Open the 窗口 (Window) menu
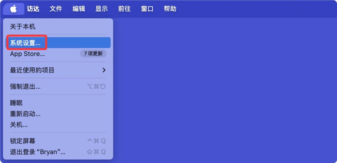This screenshot has width=337, height=163. click(147, 8)
